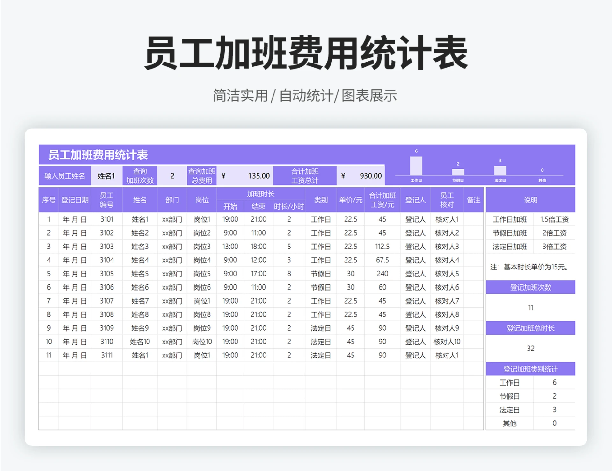Click the 姓名1 employee name input field

pyautogui.click(x=106, y=175)
